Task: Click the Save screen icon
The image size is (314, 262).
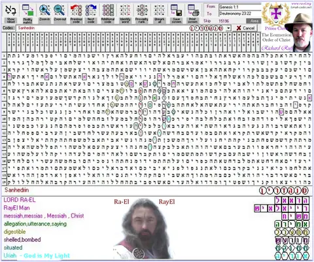Action: tap(177, 14)
